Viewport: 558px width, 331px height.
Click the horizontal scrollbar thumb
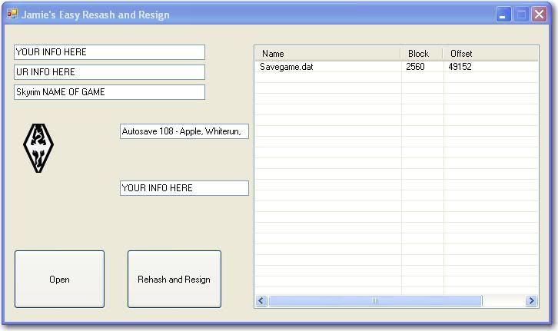click(x=375, y=301)
